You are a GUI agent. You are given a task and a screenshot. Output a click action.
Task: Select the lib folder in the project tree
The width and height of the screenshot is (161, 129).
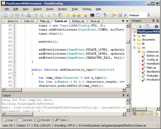(x=143, y=44)
